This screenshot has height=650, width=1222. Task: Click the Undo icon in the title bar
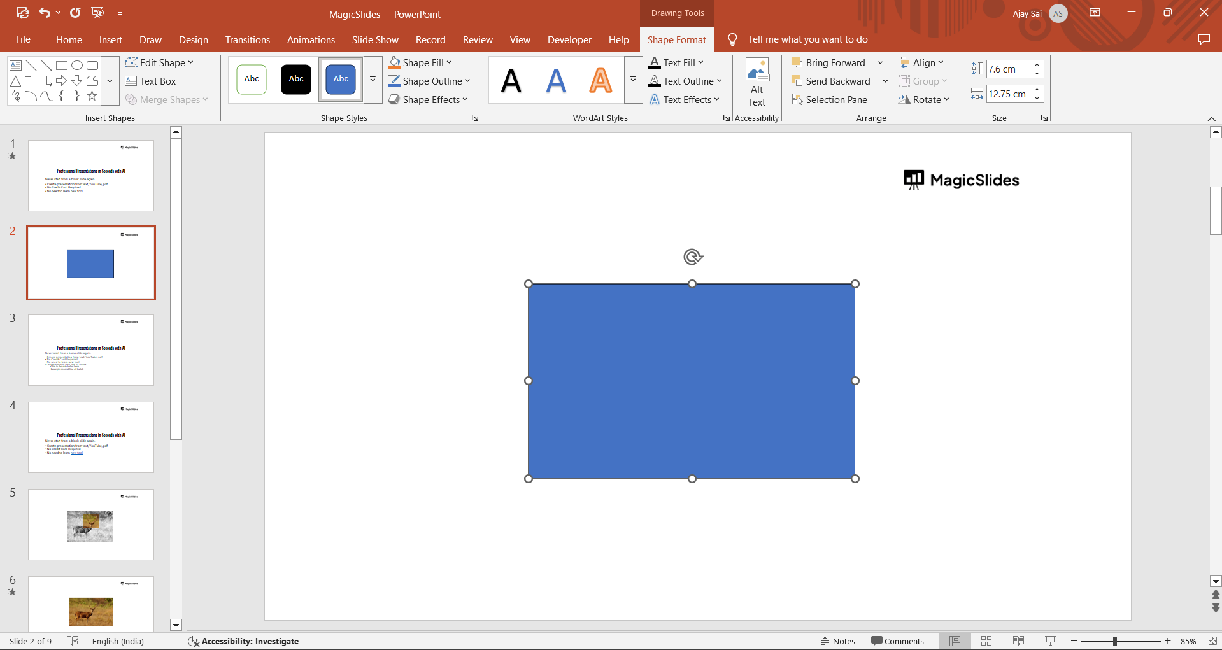coord(44,13)
